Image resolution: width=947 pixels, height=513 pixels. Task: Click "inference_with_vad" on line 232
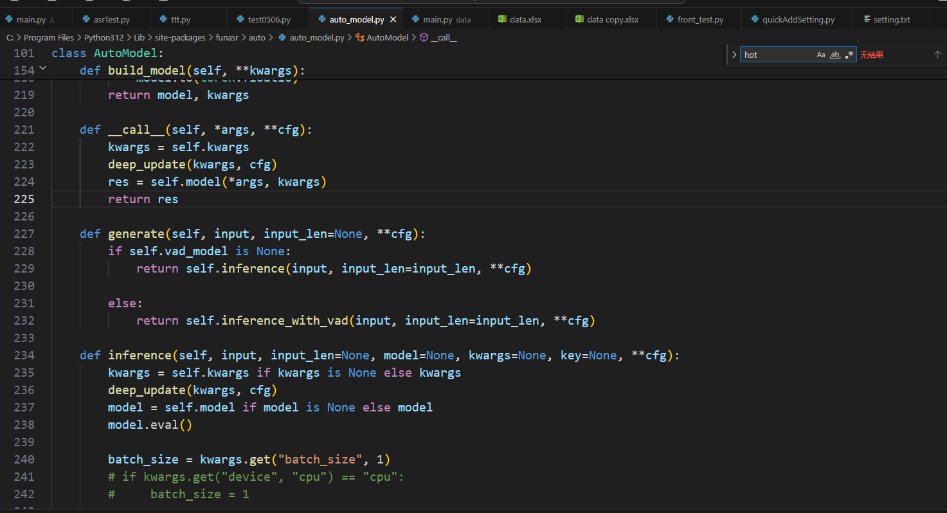[x=285, y=321]
